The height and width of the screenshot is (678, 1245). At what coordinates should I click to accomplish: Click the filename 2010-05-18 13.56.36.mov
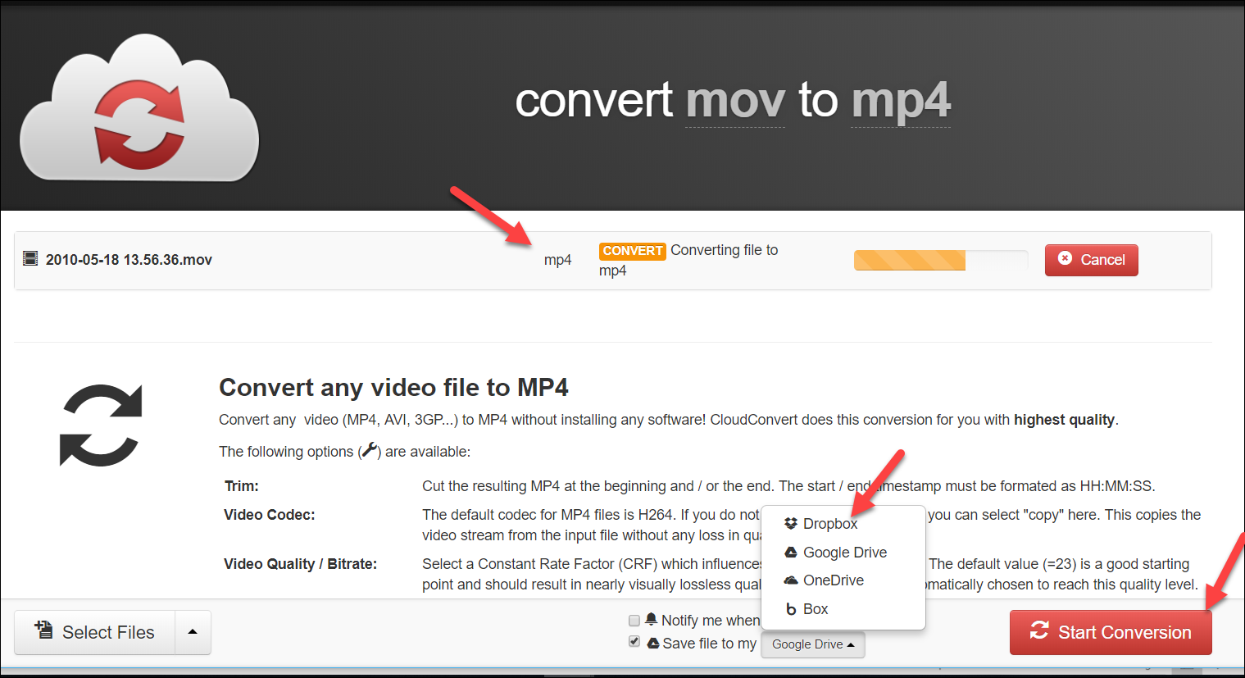coord(129,260)
